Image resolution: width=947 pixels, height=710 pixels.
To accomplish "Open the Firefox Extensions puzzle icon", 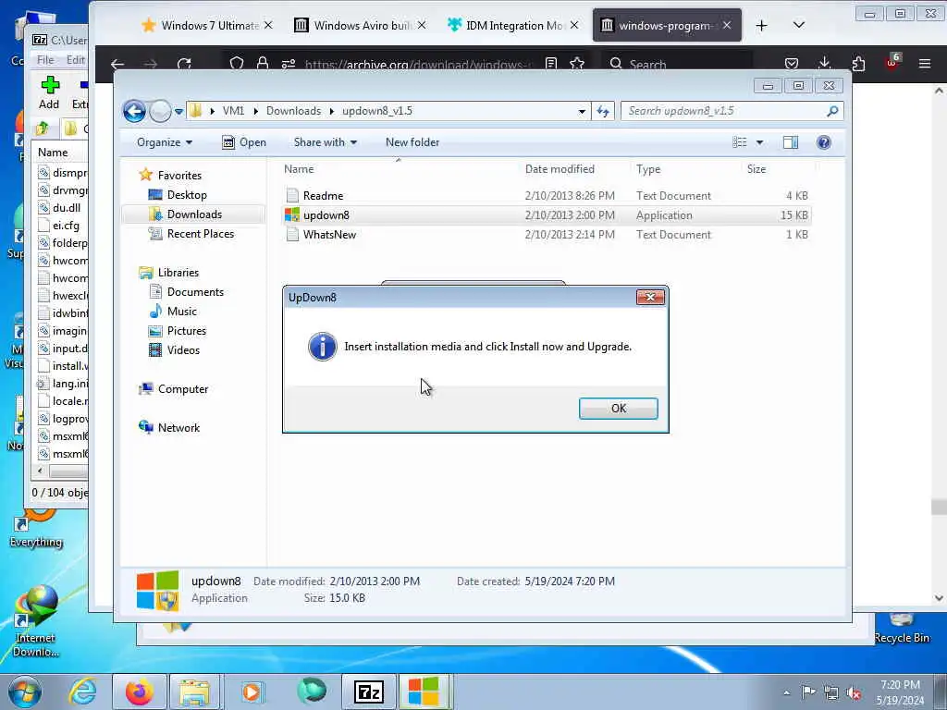I will [858, 64].
